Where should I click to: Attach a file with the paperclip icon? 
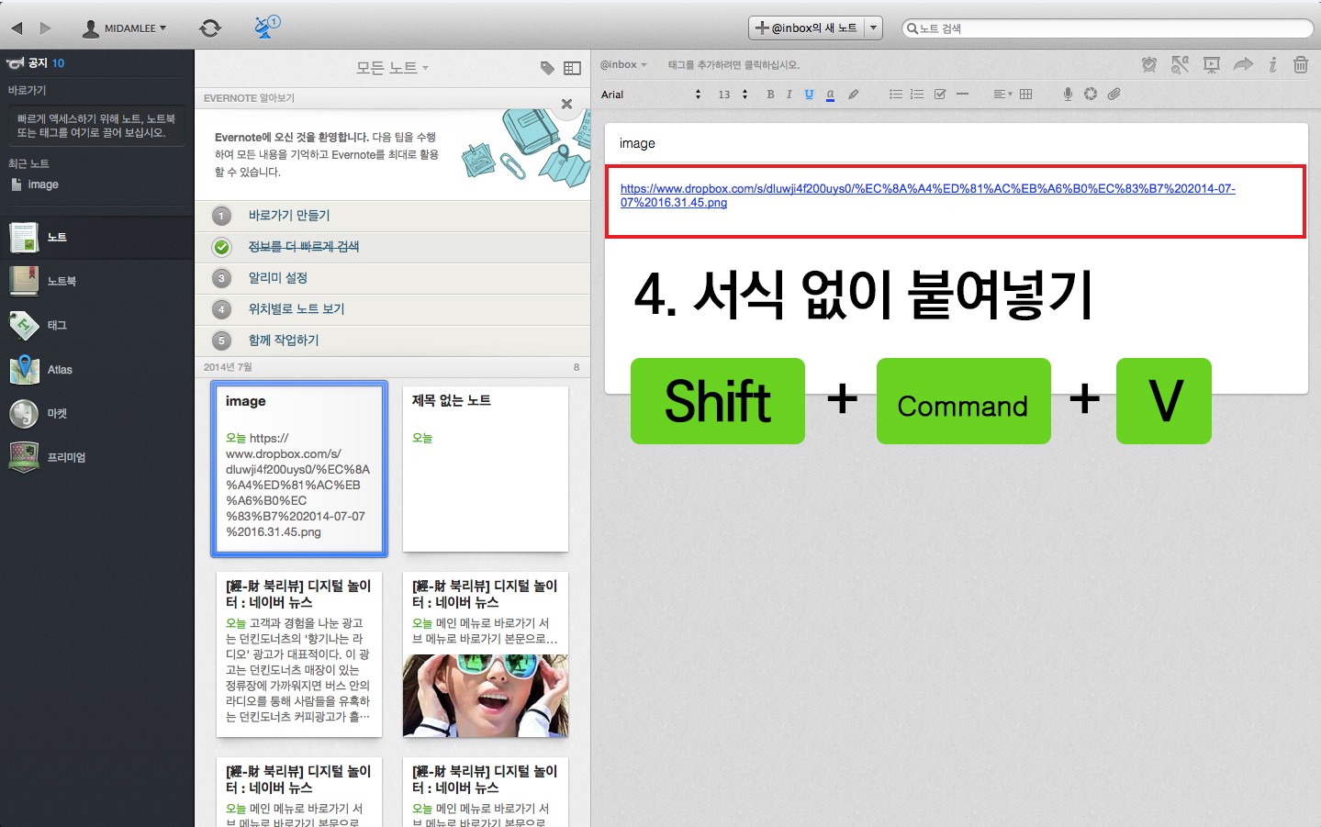1114,94
